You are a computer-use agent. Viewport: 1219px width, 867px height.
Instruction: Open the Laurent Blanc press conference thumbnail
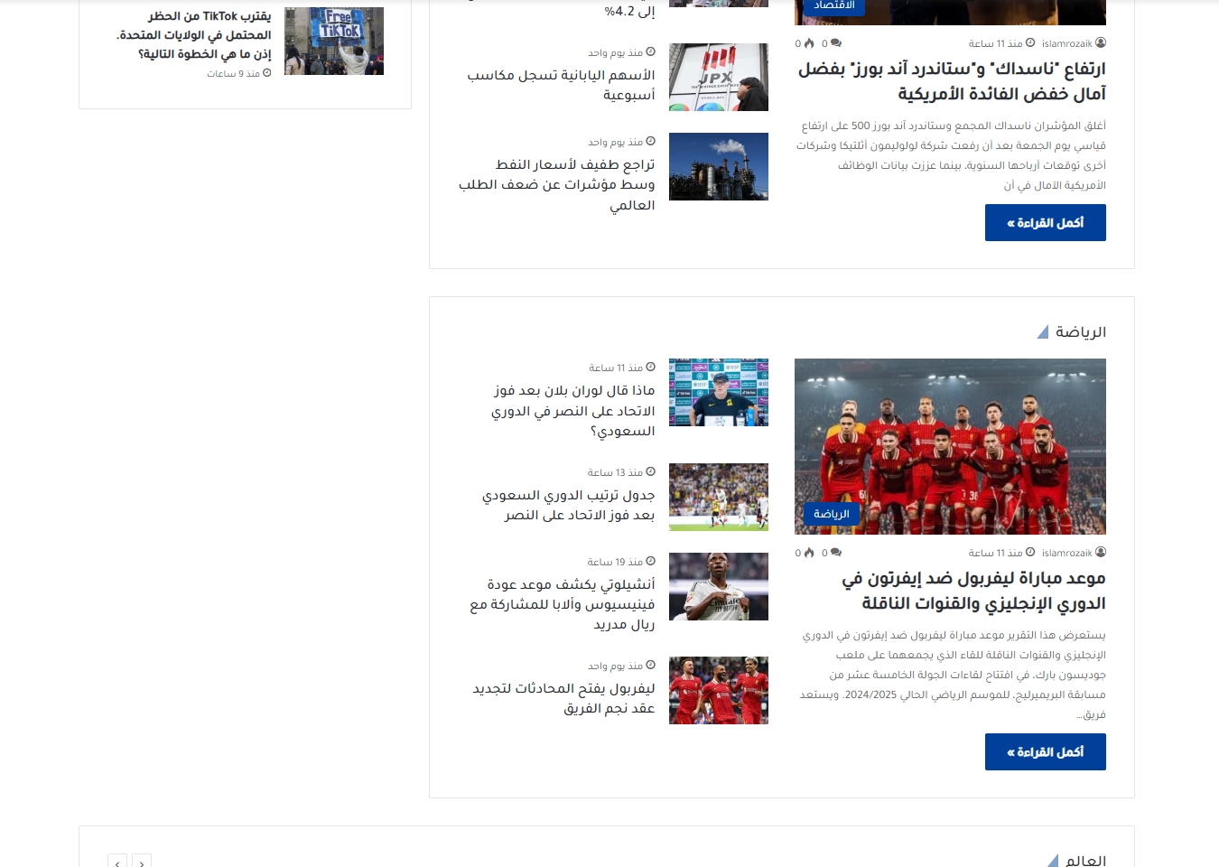pos(719,392)
